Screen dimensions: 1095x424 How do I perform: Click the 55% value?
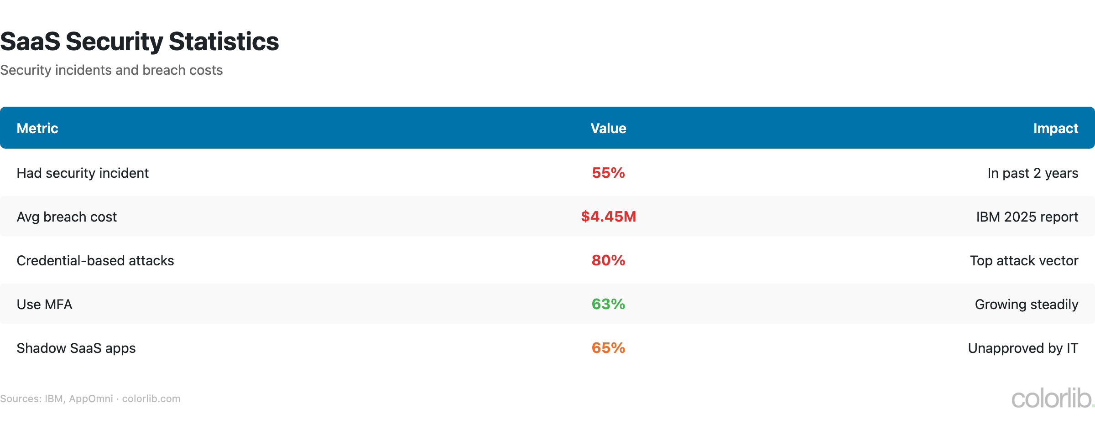[608, 173]
